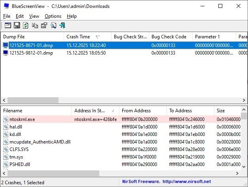This screenshot has height=187, width=248.
Task: Open the File menu
Action: (x=7, y=16)
